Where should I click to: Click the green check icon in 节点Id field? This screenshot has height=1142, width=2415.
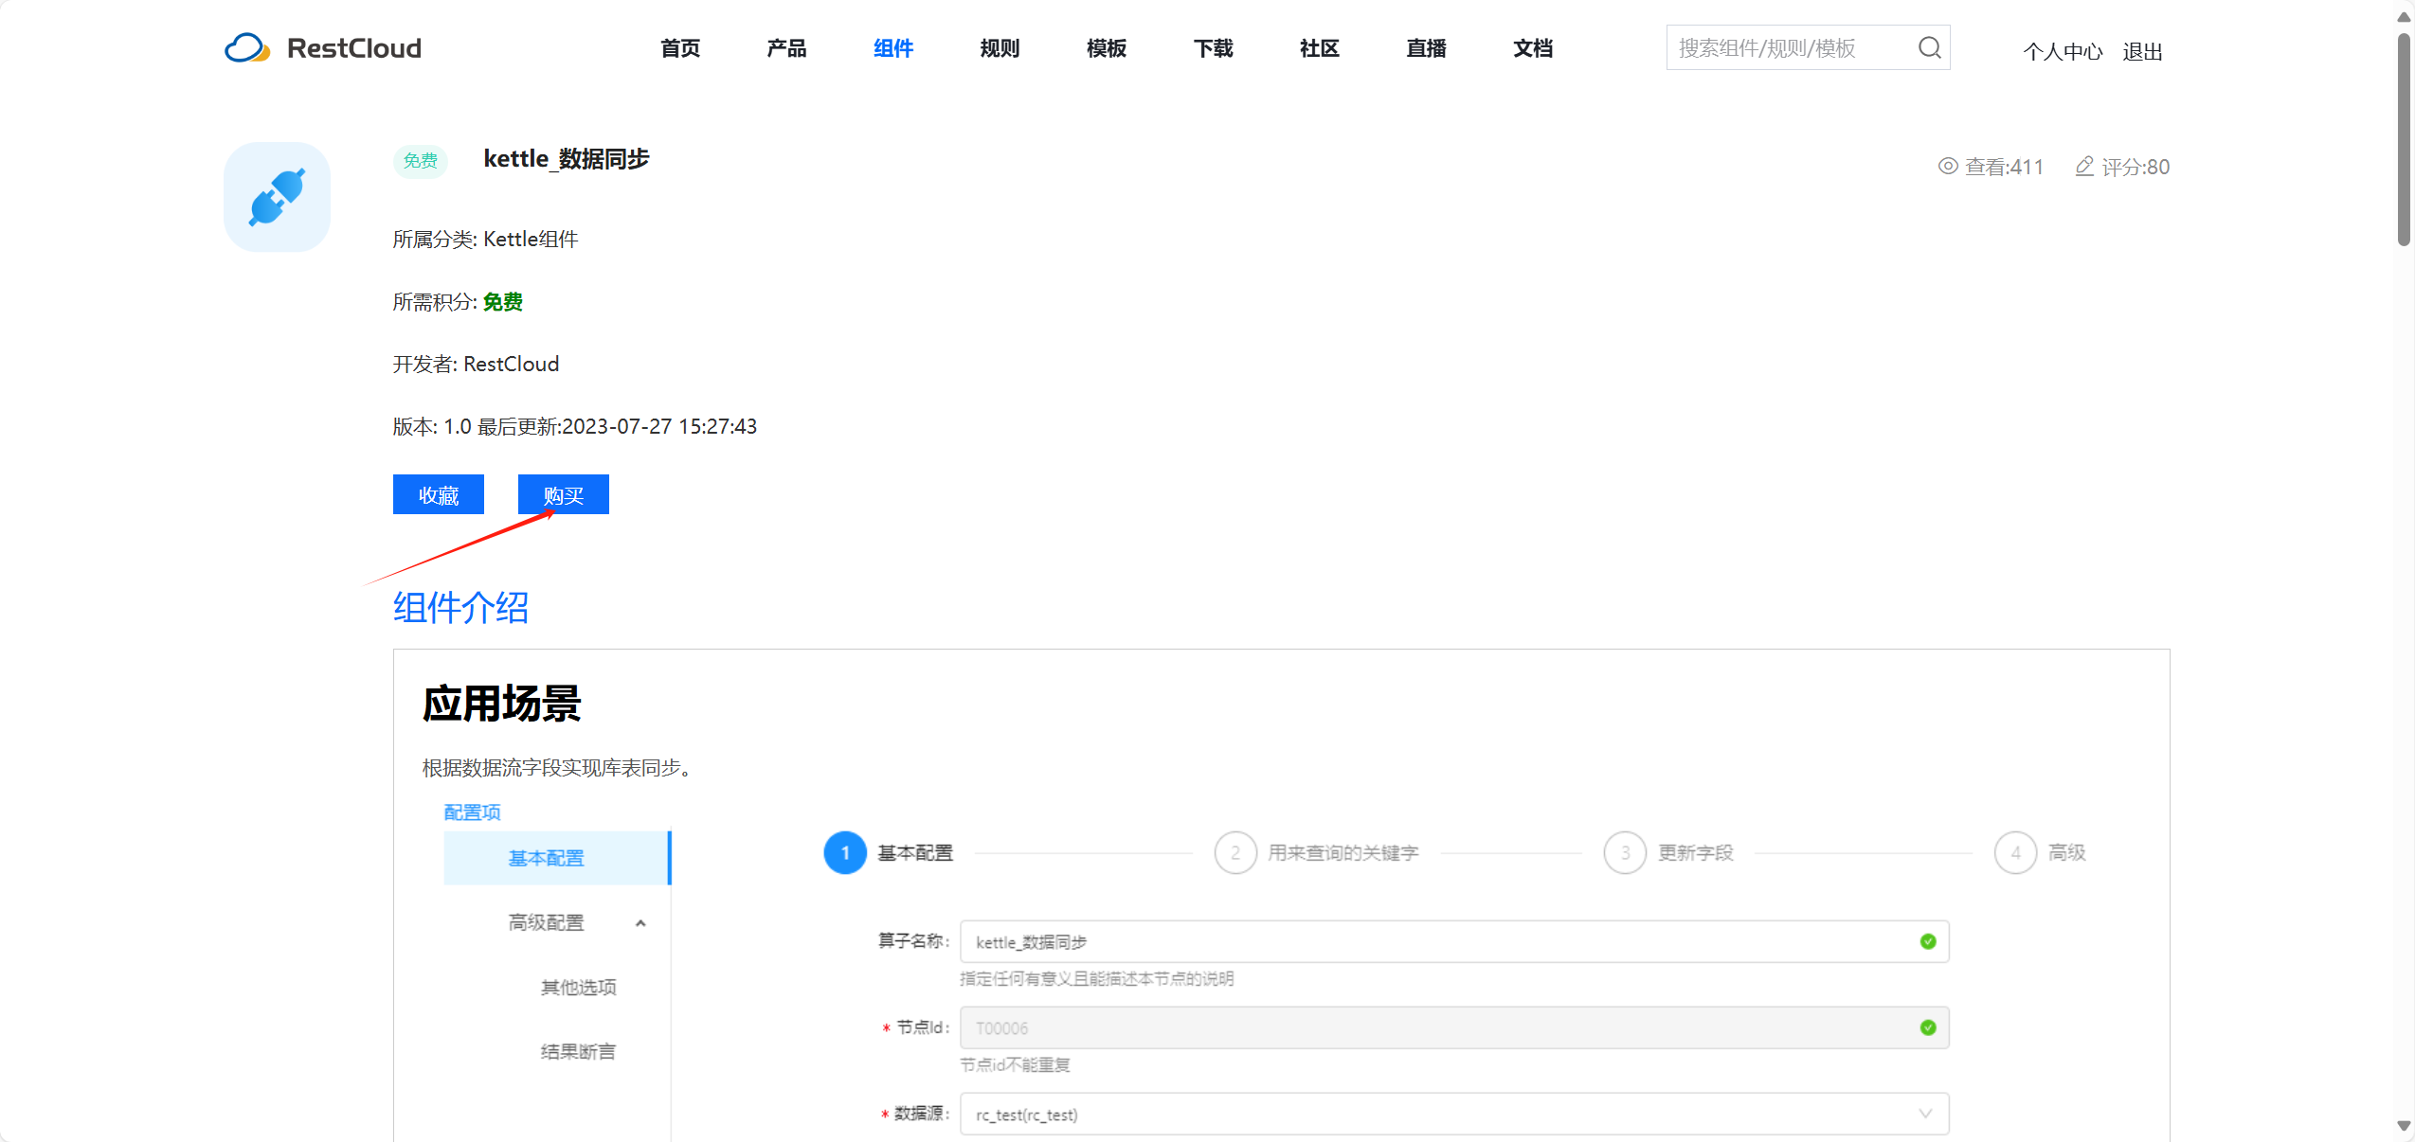(x=1927, y=1027)
